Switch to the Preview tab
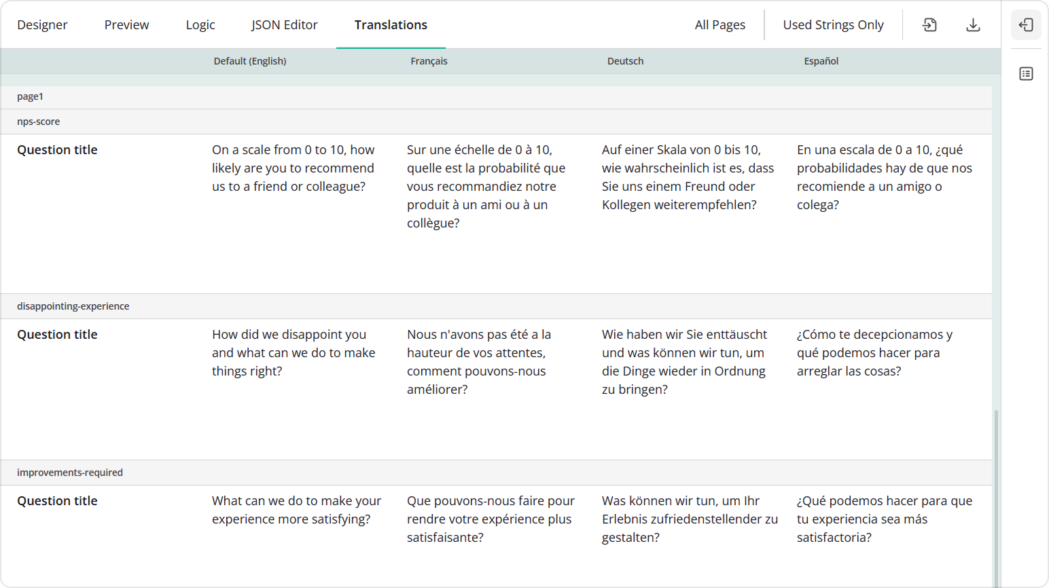The height and width of the screenshot is (588, 1049). click(126, 25)
